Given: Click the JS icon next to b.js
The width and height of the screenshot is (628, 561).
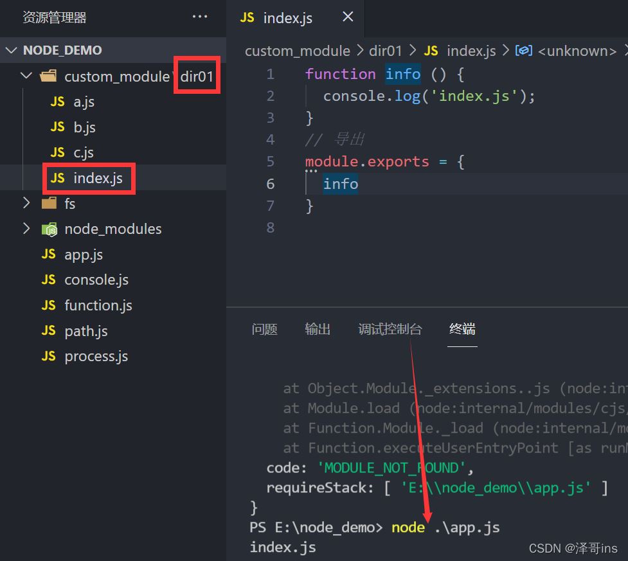Looking at the screenshot, I should [57, 127].
